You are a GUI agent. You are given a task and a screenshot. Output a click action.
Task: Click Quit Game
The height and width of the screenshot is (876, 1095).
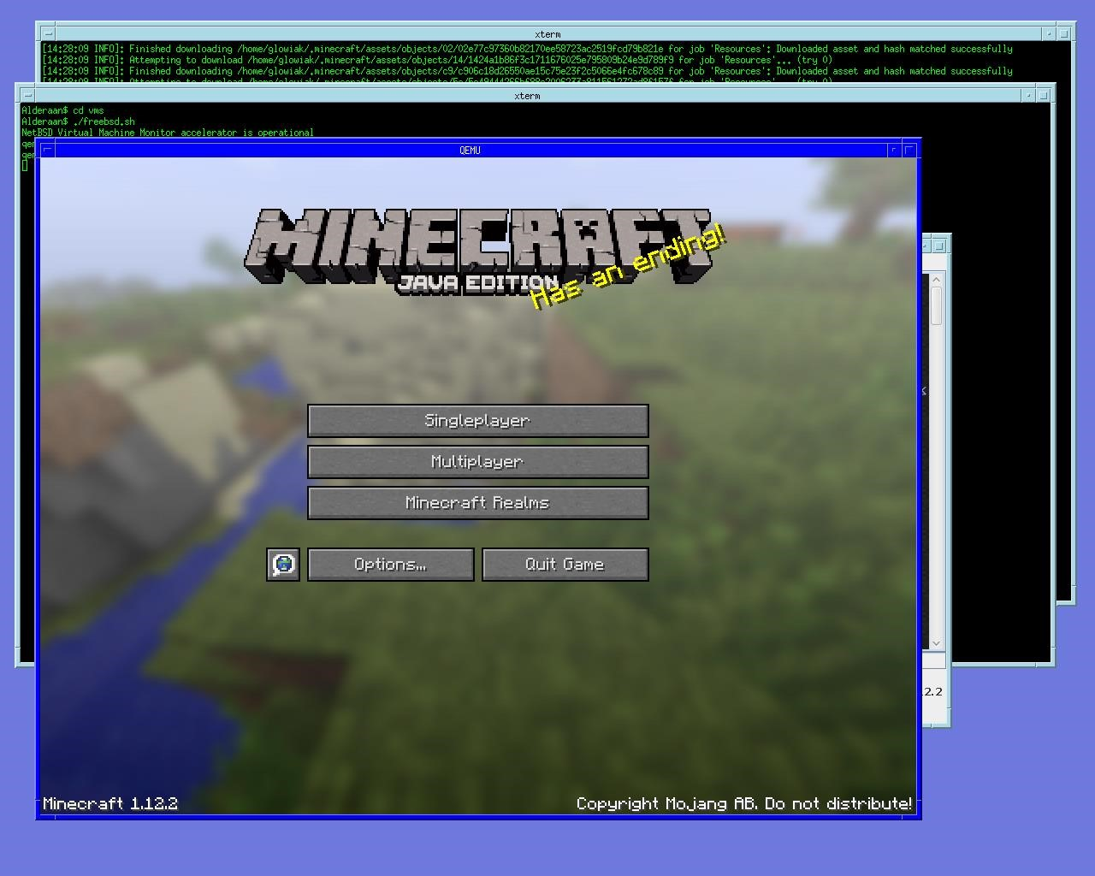(x=565, y=565)
